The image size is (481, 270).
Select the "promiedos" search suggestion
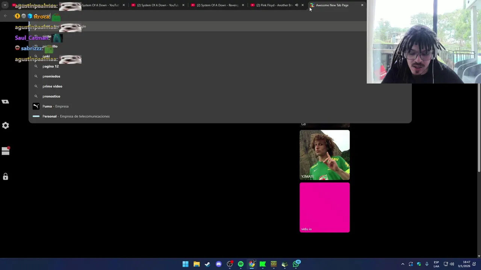tap(220, 76)
